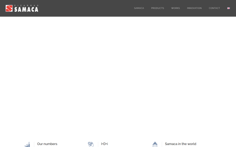The height and width of the screenshot is (147, 236).
Task: Go to the WORKS menu item
Action: [175, 8]
